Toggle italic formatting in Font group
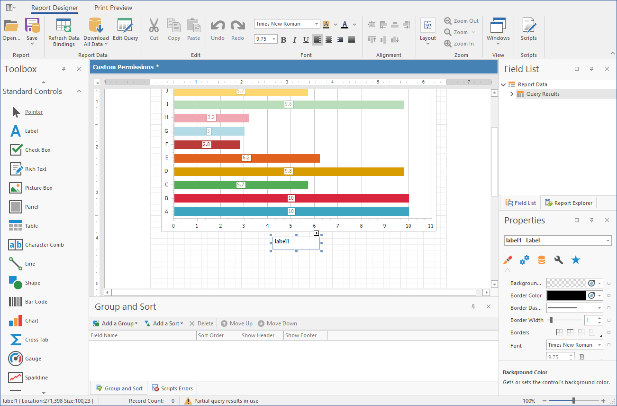This screenshot has height=406, width=617. 295,40
